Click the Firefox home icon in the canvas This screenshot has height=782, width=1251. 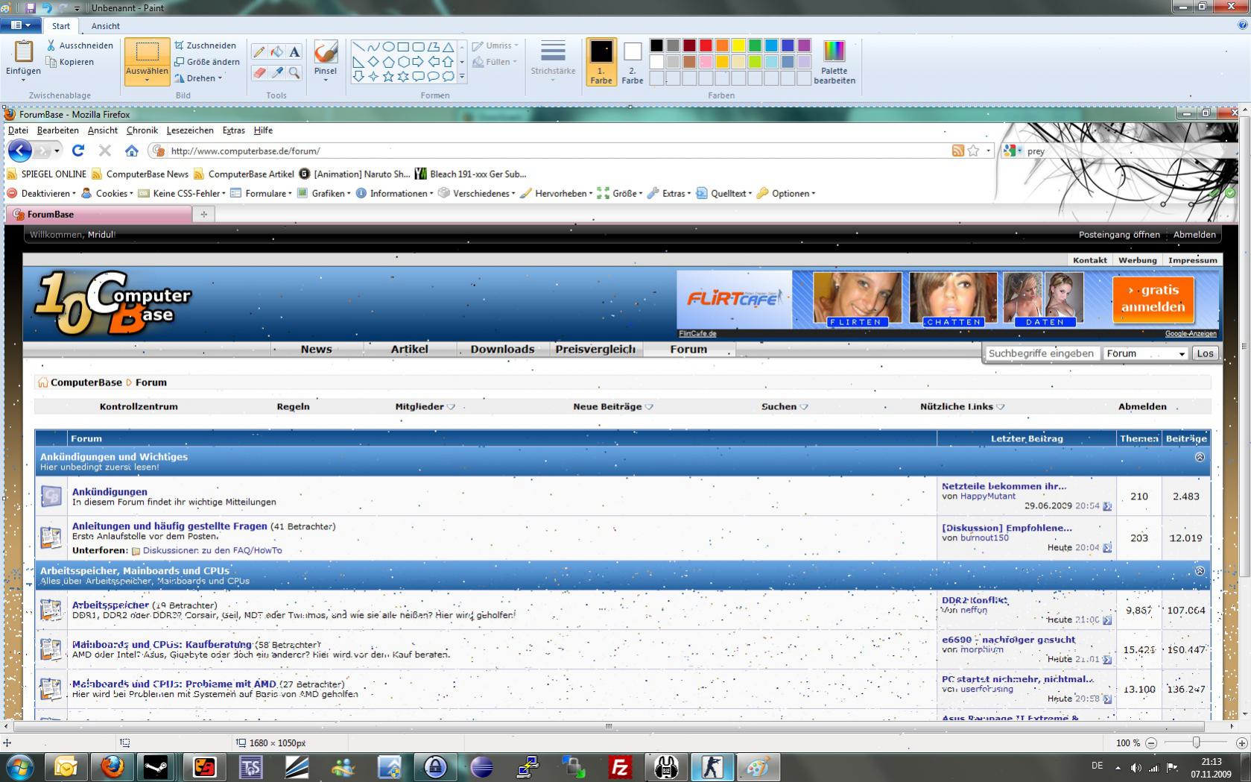[132, 151]
